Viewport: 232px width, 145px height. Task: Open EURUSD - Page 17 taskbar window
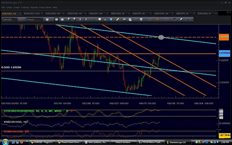42,142
